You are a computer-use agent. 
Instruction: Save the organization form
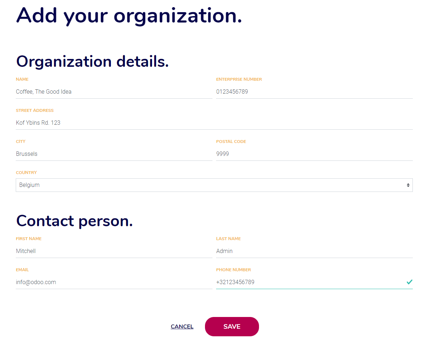point(232,327)
